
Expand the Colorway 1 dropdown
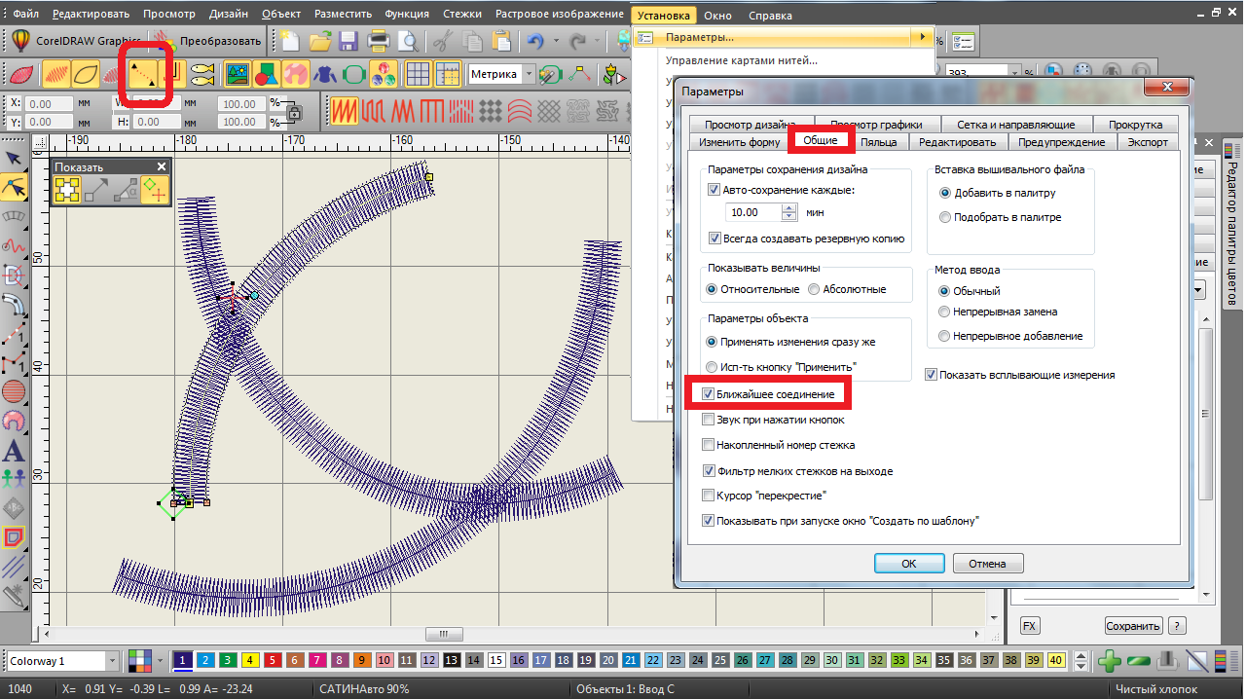(112, 662)
